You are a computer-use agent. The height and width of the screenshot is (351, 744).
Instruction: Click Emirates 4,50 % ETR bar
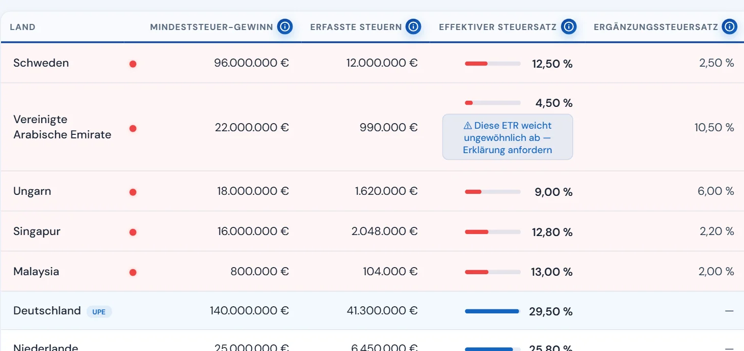click(493, 103)
